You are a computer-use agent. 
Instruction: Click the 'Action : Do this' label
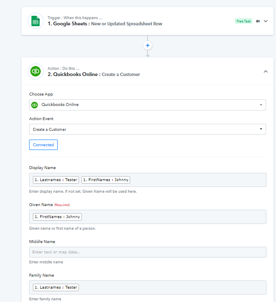(64, 69)
